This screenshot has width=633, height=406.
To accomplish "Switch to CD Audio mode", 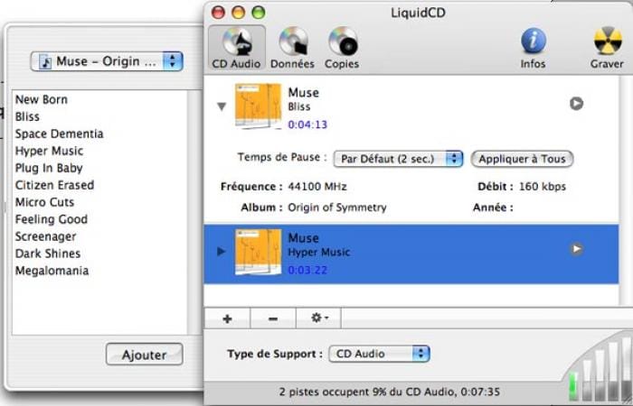I will [237, 49].
